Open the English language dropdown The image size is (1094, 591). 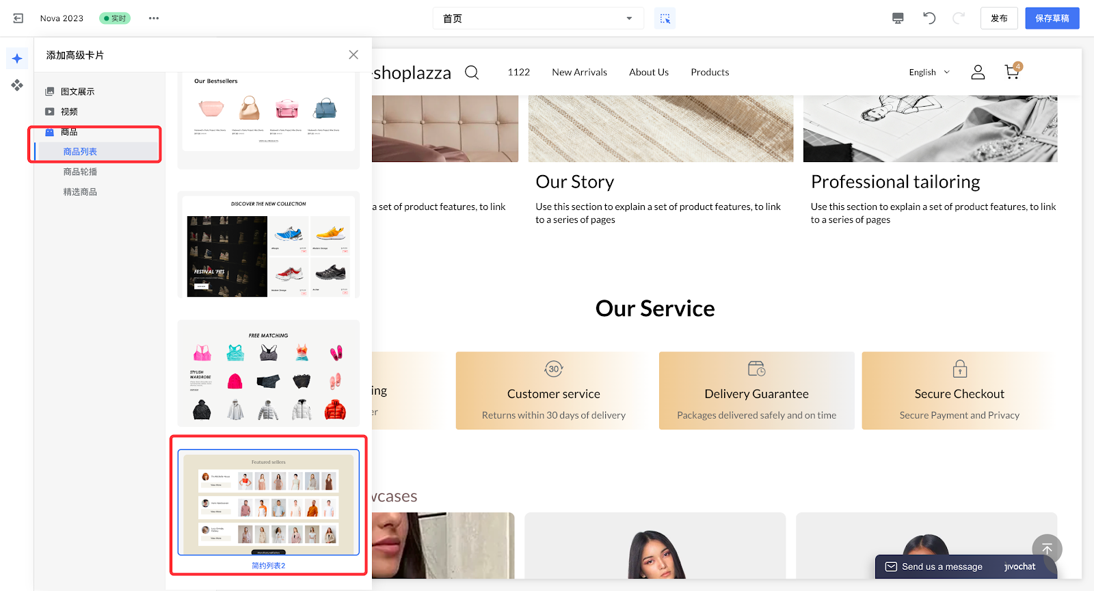pos(929,73)
